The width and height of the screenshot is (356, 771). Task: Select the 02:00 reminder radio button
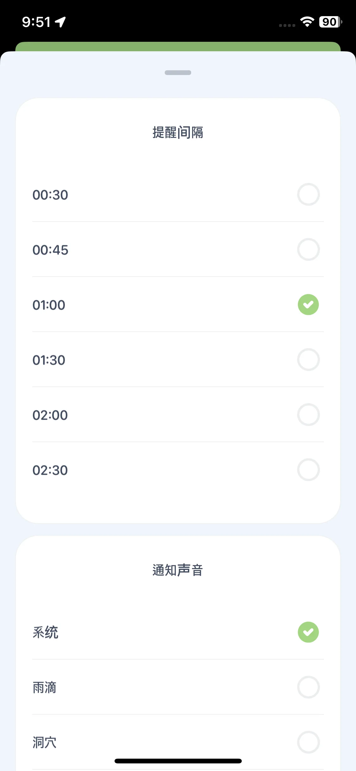click(308, 415)
